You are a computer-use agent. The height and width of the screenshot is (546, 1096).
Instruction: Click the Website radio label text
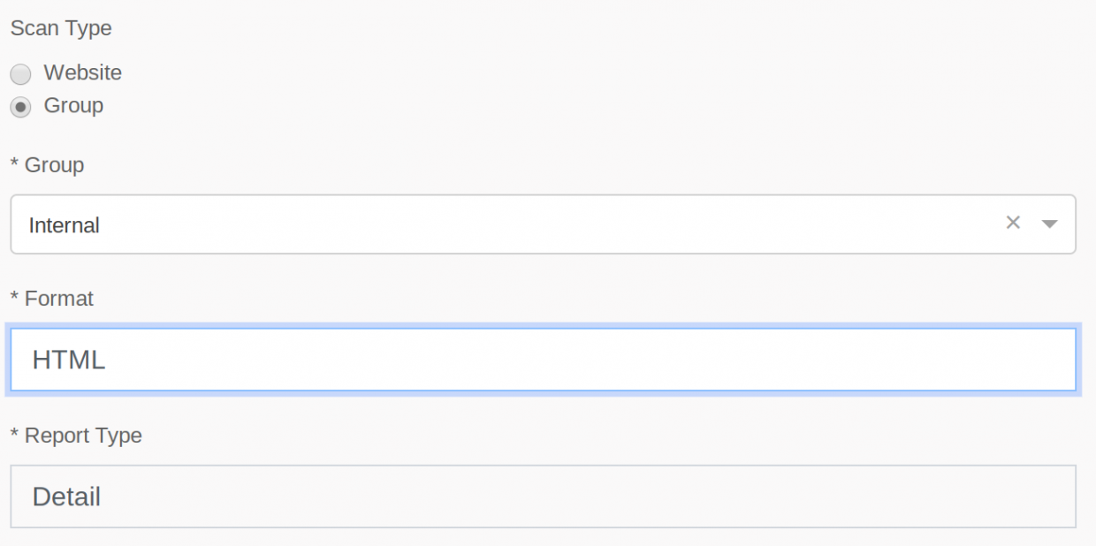pyautogui.click(x=82, y=72)
